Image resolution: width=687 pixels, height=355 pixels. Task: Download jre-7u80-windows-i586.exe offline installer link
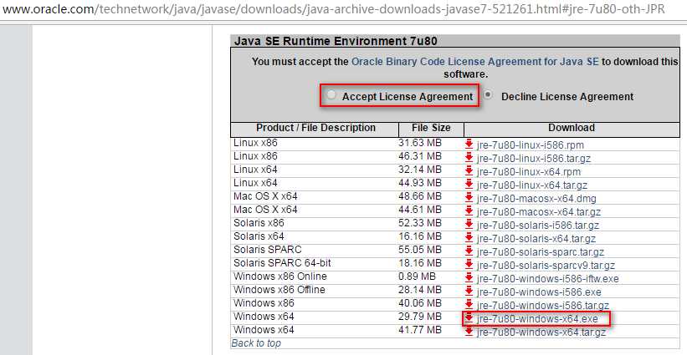539,292
